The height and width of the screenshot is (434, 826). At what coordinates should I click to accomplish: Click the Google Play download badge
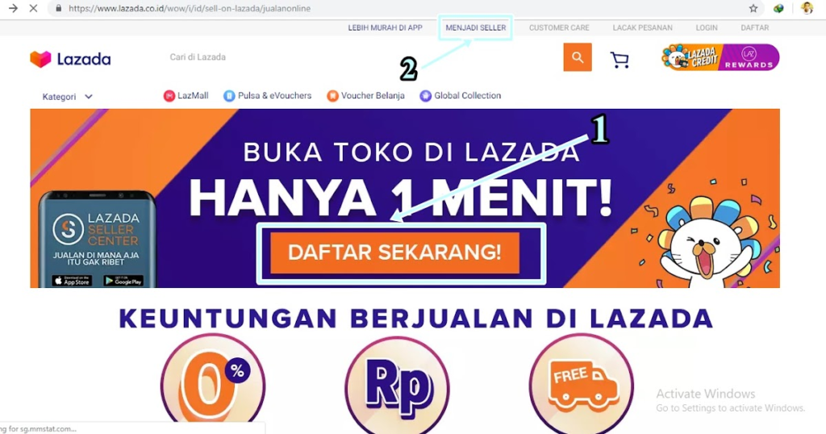(x=123, y=281)
